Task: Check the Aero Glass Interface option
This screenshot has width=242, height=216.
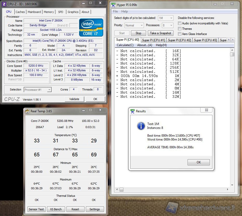Action: pos(179,34)
